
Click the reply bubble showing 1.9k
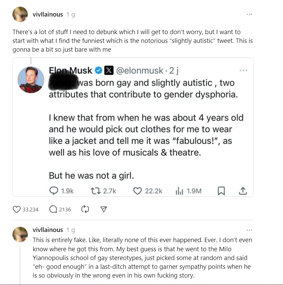coord(54,191)
